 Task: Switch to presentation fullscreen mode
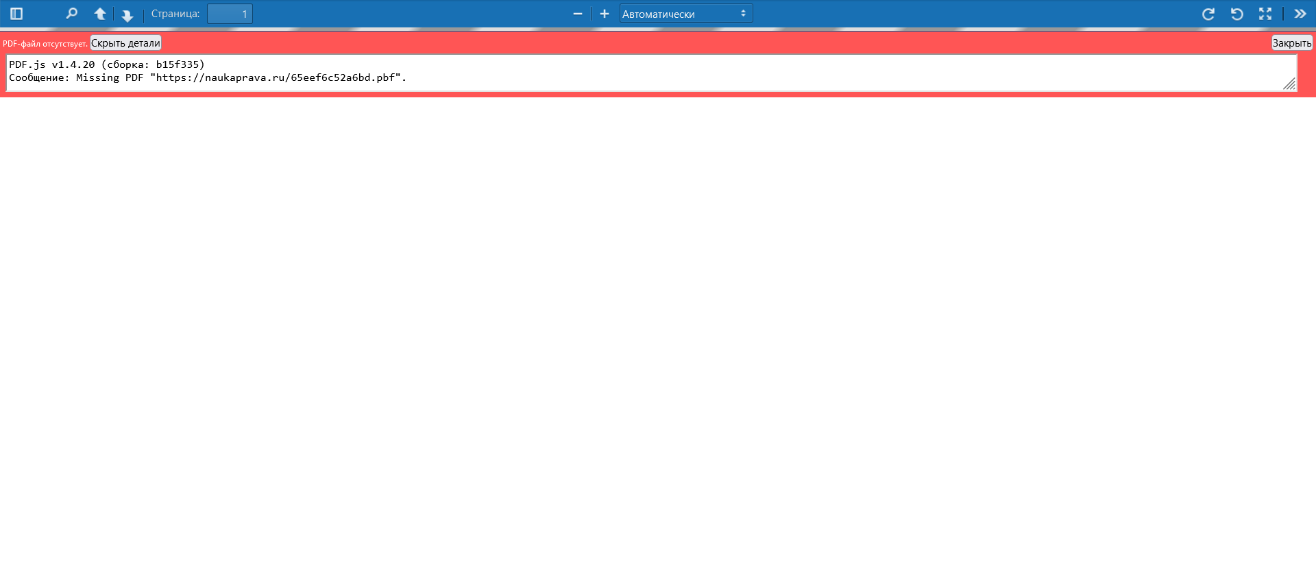(1265, 14)
